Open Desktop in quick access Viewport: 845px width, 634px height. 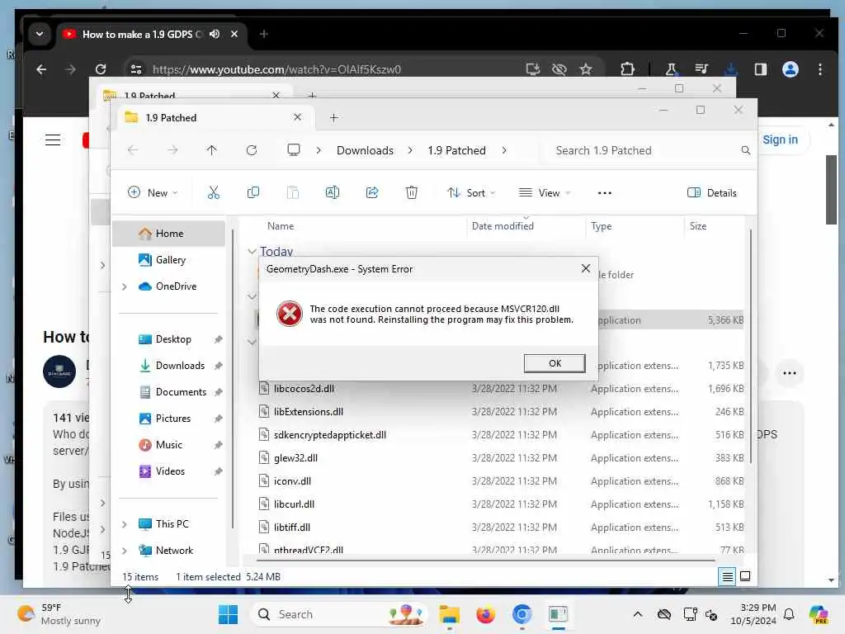[x=168, y=339]
